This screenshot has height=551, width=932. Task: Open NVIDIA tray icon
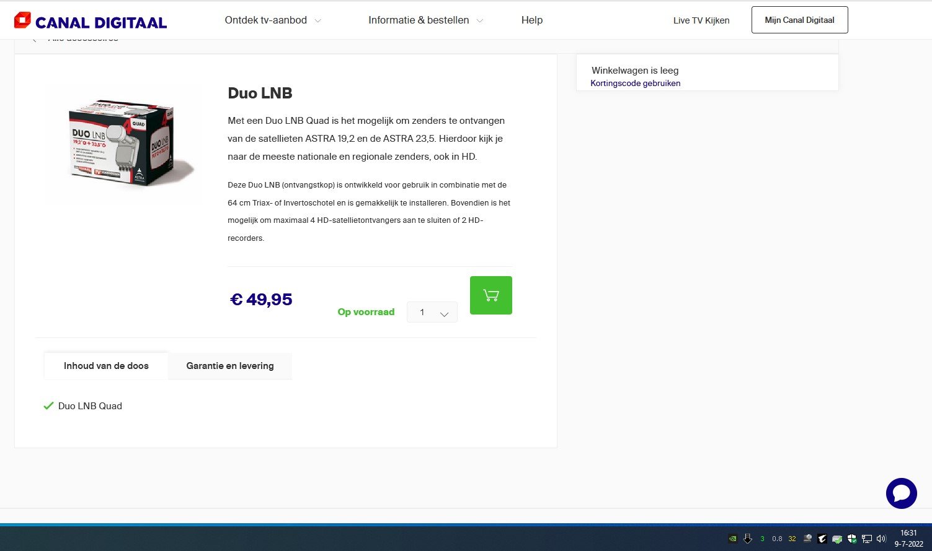(x=733, y=539)
